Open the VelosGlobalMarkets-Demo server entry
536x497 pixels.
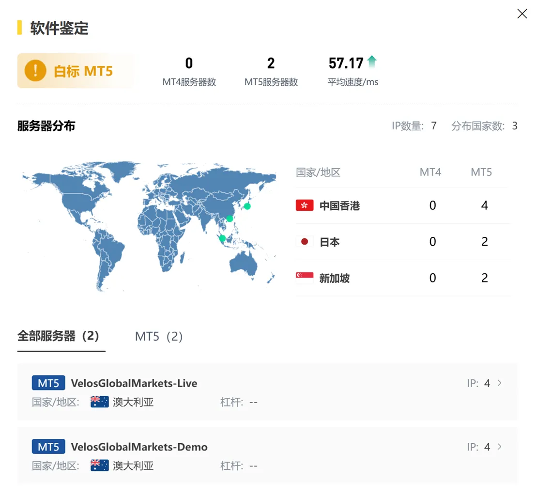tap(267, 456)
